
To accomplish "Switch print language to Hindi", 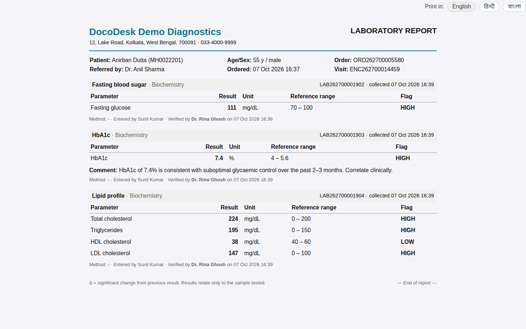I will click(x=489, y=7).
